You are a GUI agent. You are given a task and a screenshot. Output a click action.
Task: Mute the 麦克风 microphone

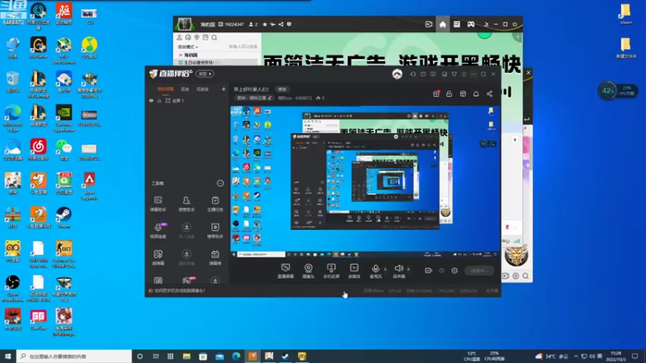375,271
